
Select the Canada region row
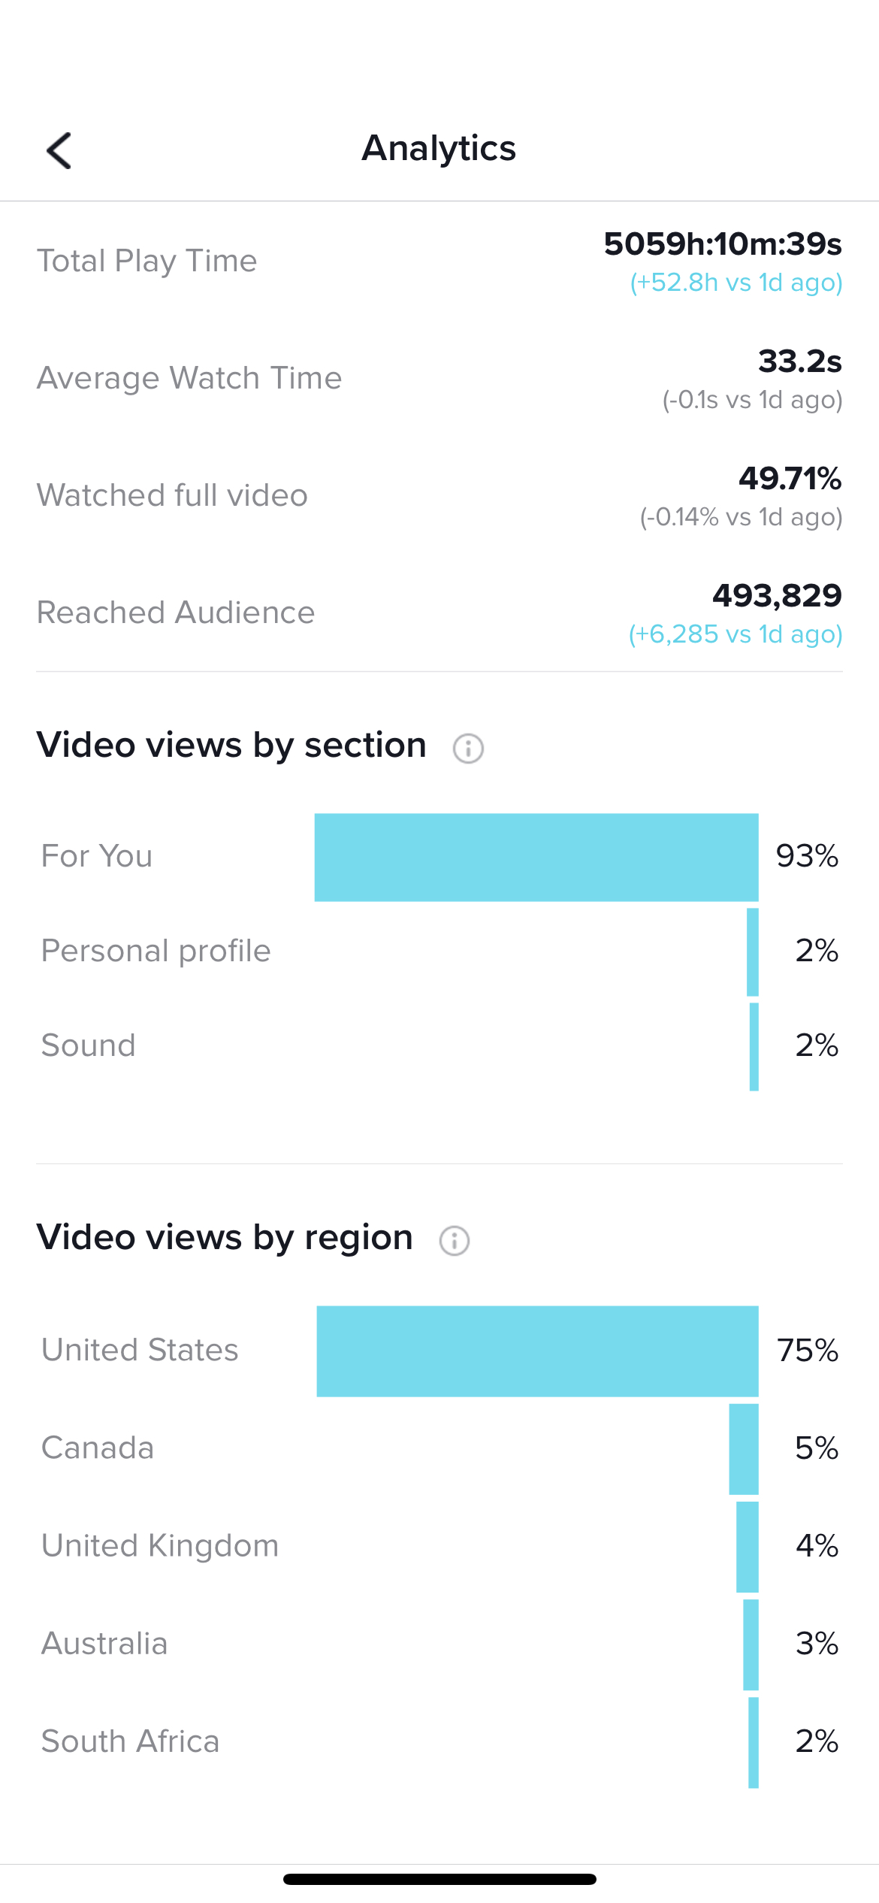[x=439, y=1448]
